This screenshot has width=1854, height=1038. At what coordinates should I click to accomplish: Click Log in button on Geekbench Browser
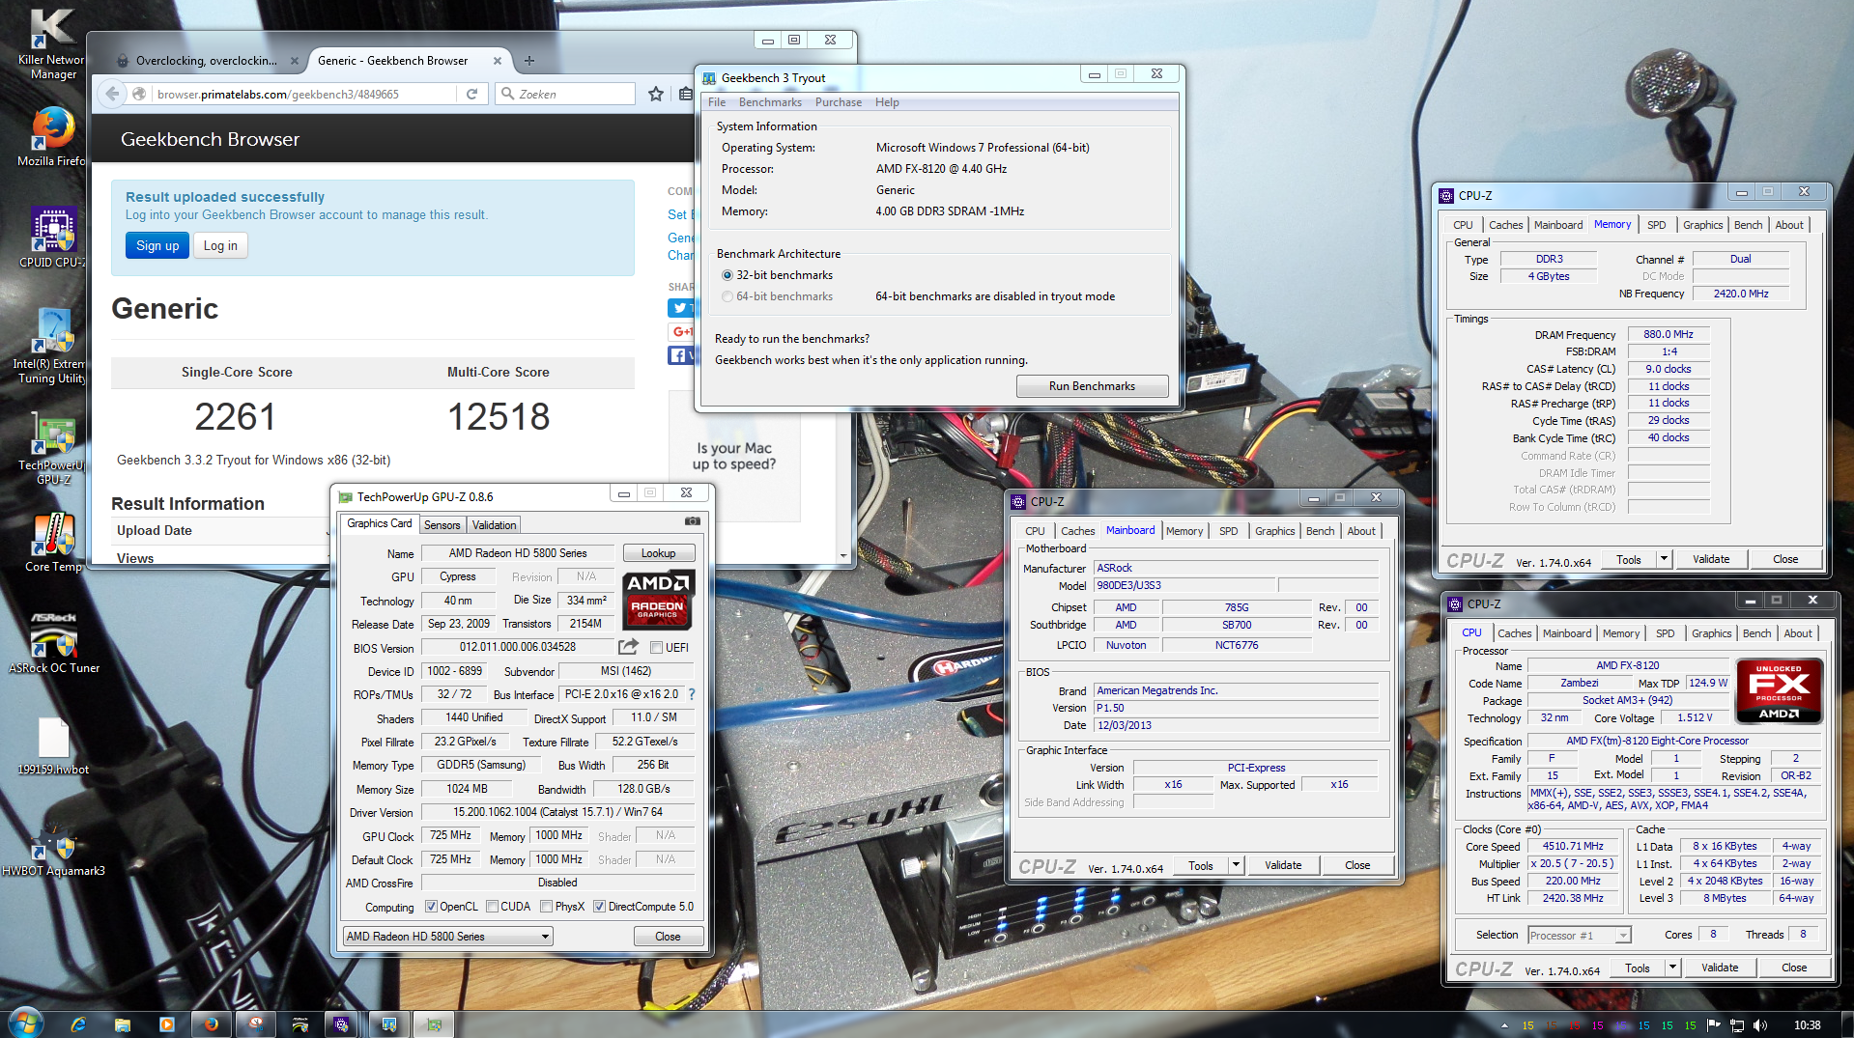pyautogui.click(x=220, y=245)
